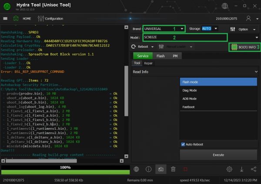Click the log scroll up arrow

126,27
